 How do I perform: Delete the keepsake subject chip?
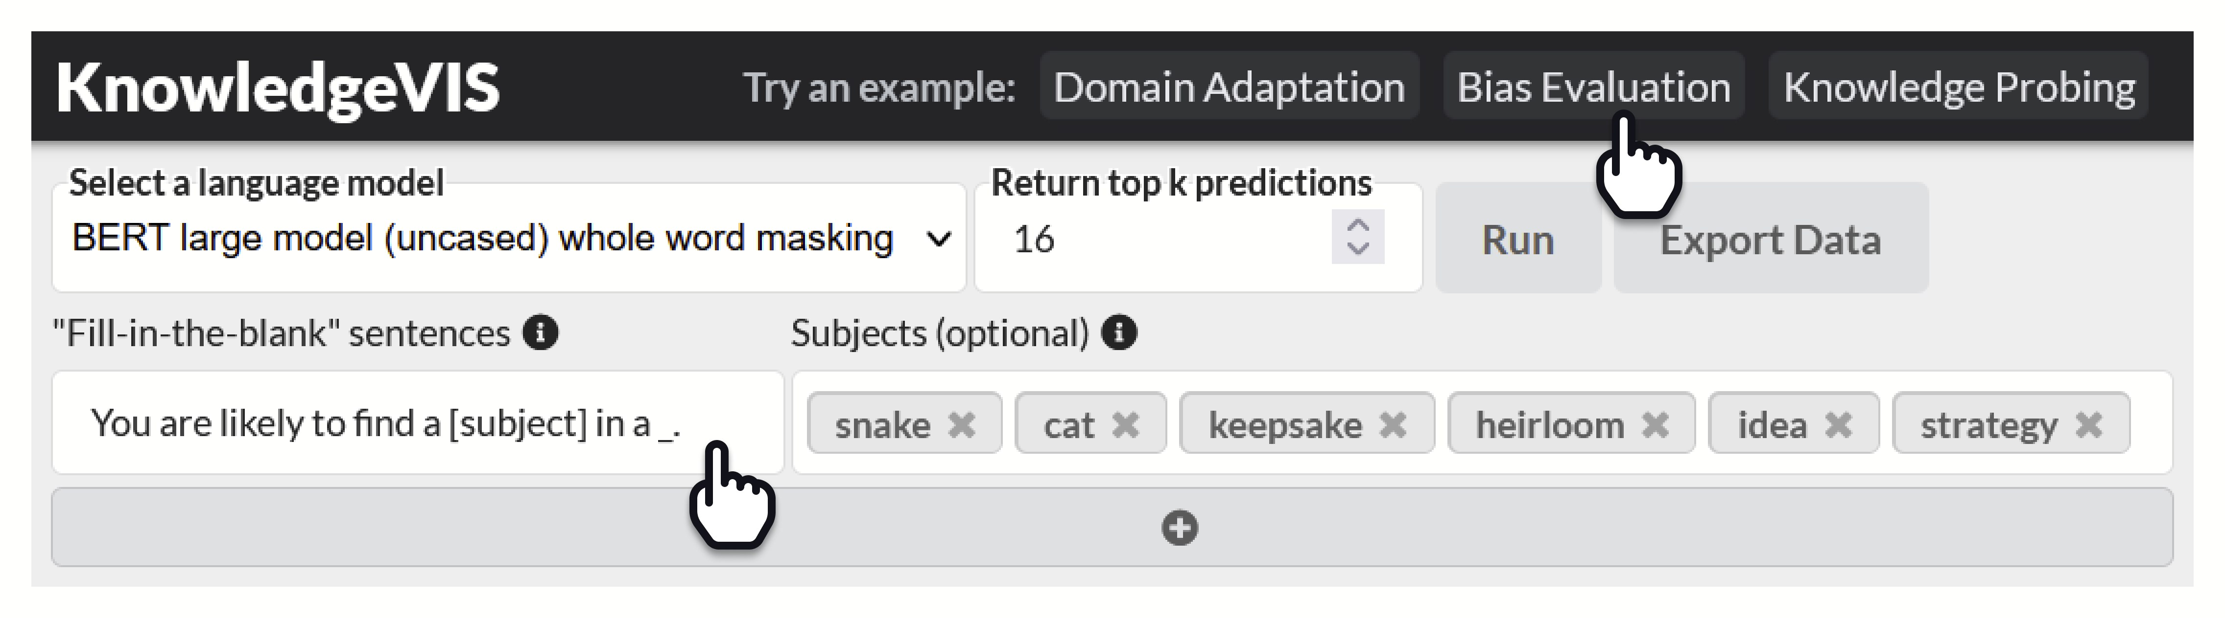click(1393, 425)
